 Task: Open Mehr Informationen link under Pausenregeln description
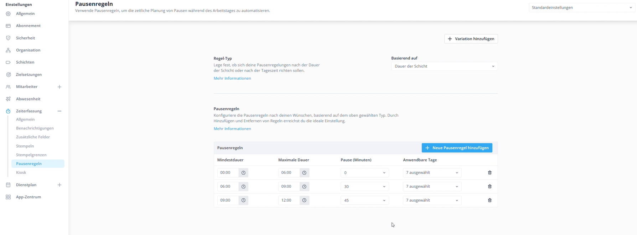(232, 129)
